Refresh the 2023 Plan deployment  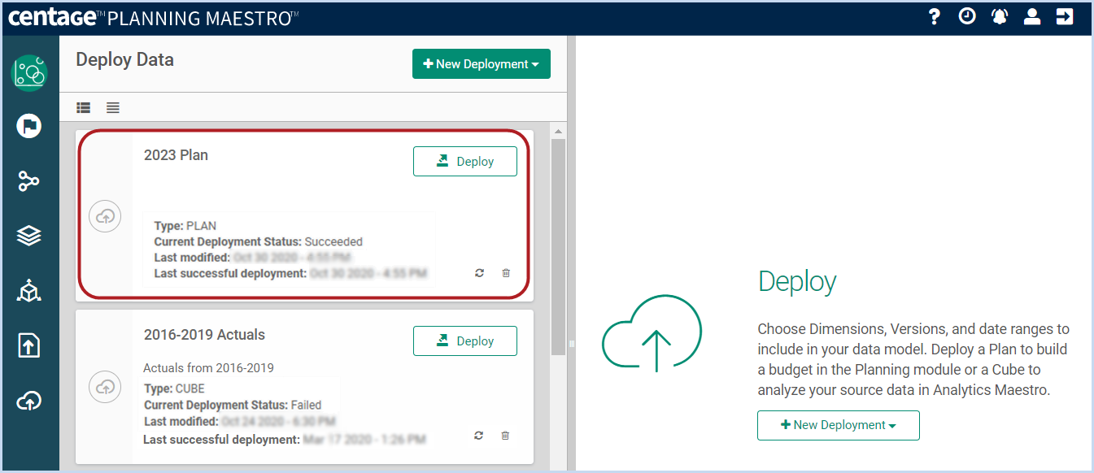[x=479, y=273]
